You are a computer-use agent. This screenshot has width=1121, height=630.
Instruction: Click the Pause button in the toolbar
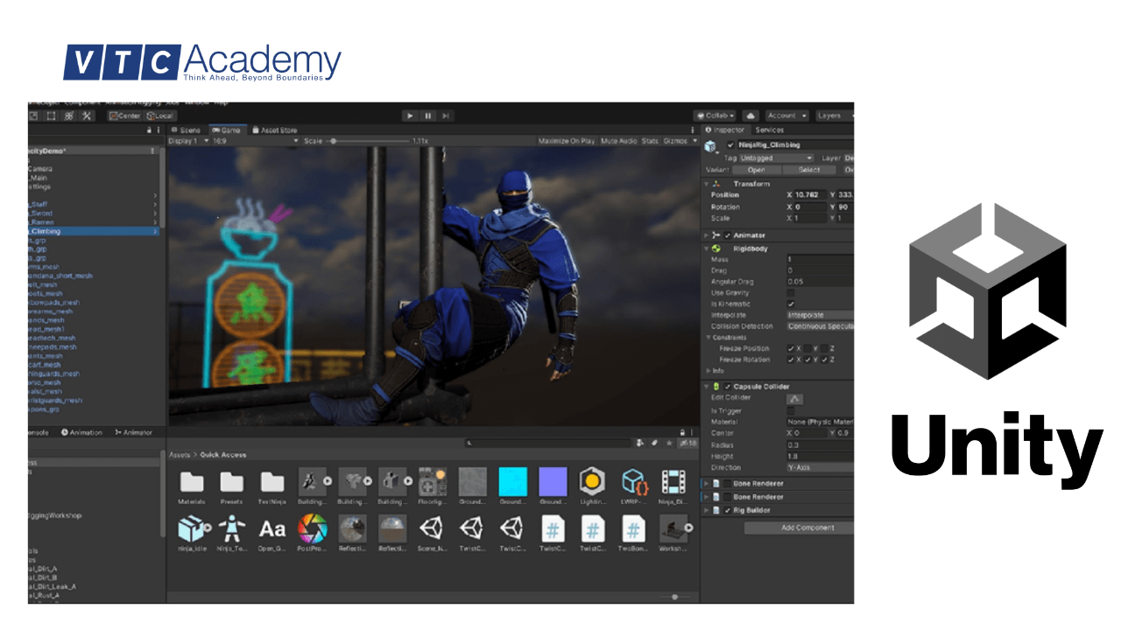[428, 115]
